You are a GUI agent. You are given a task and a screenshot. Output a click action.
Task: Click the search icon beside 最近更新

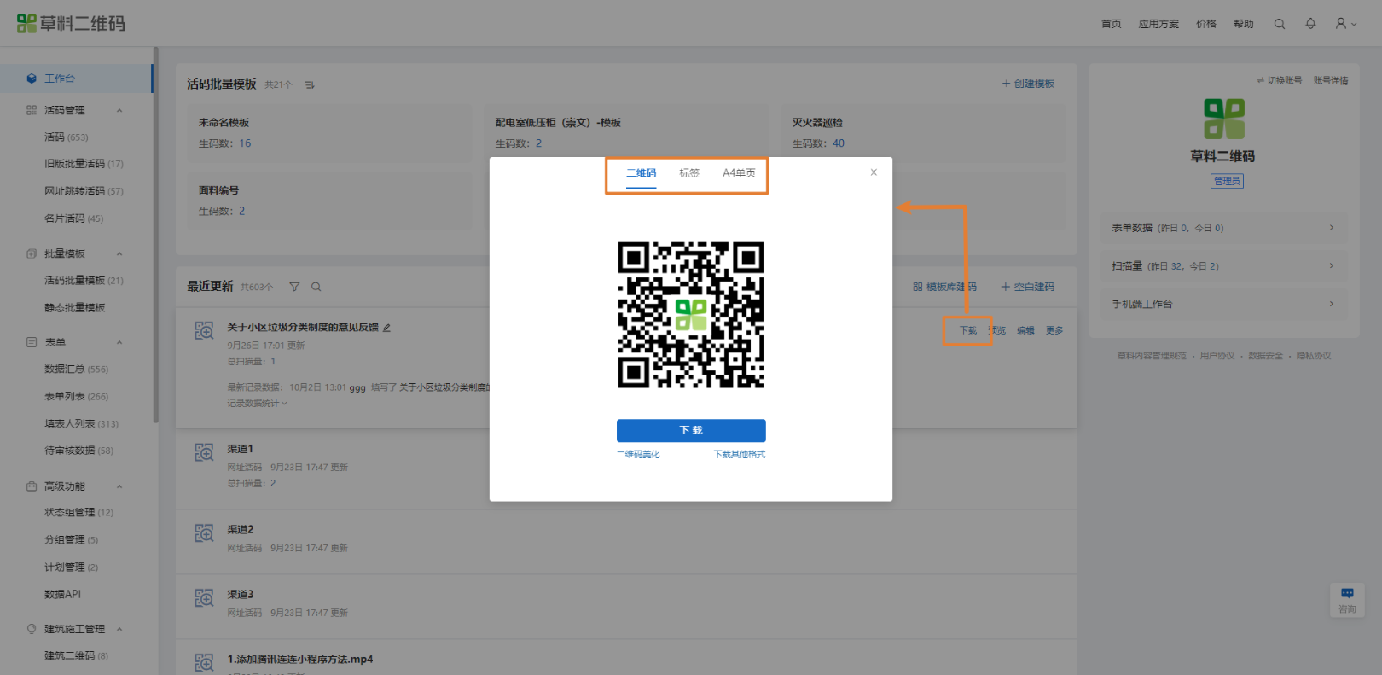(316, 287)
